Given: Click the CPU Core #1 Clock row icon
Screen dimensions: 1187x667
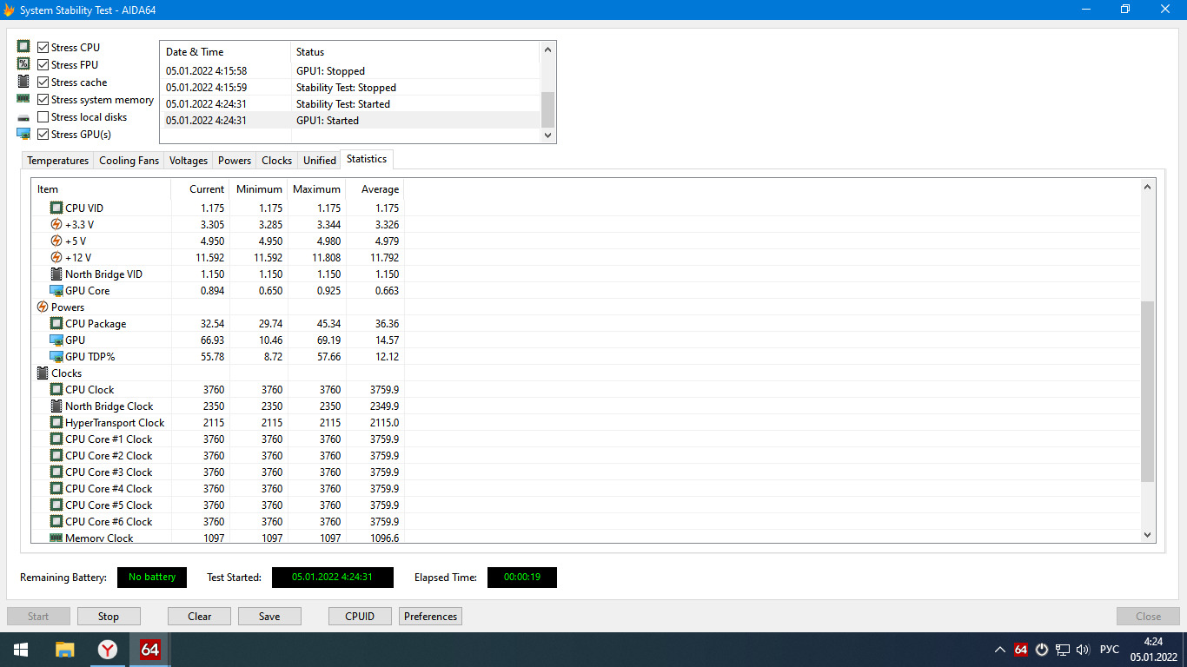Looking at the screenshot, I should [x=56, y=439].
